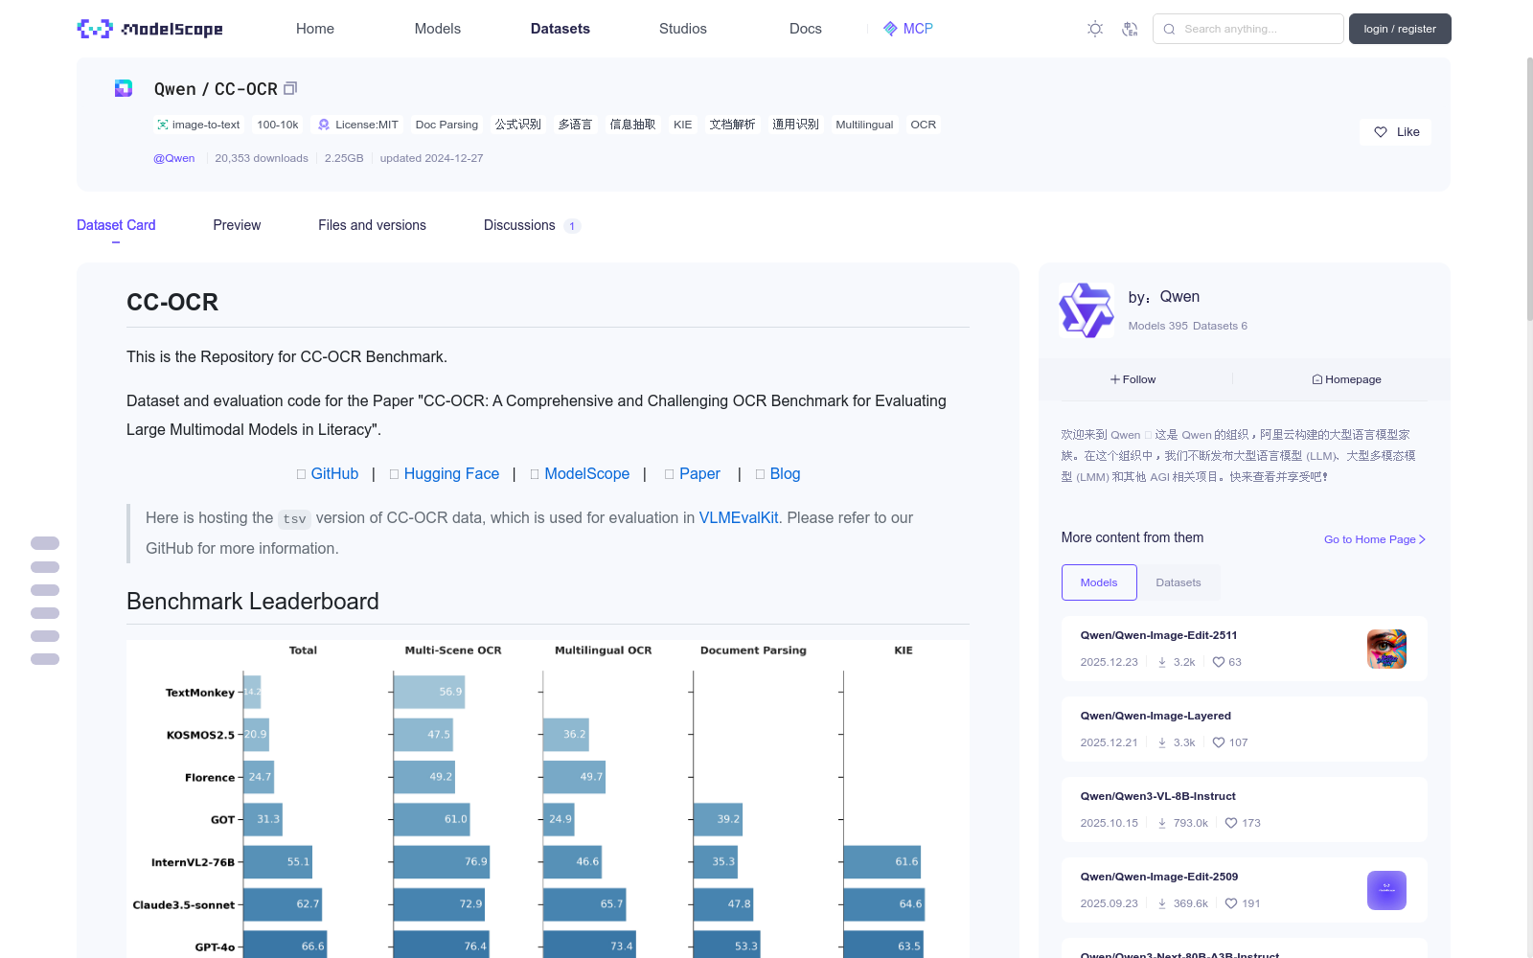Viewport: 1533px width, 958px height.
Task: Click the heart icon on Qwen3-VL-8B-Instruct card
Action: 1231,823
